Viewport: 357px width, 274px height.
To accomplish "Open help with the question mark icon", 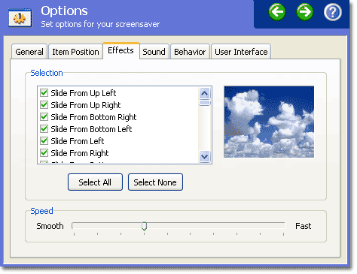I will point(332,12).
